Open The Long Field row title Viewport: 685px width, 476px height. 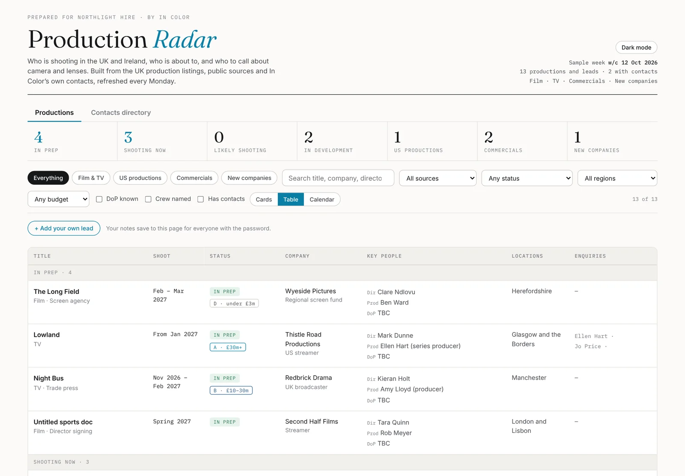[57, 292]
